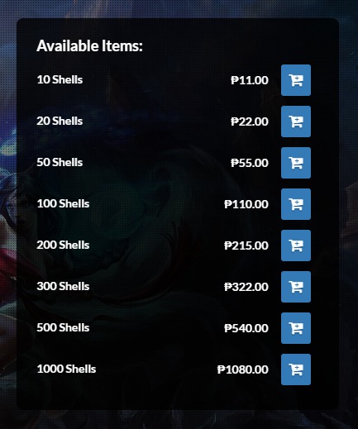Add the ₱215.00 item to cart
The image size is (358, 429).
pos(296,245)
